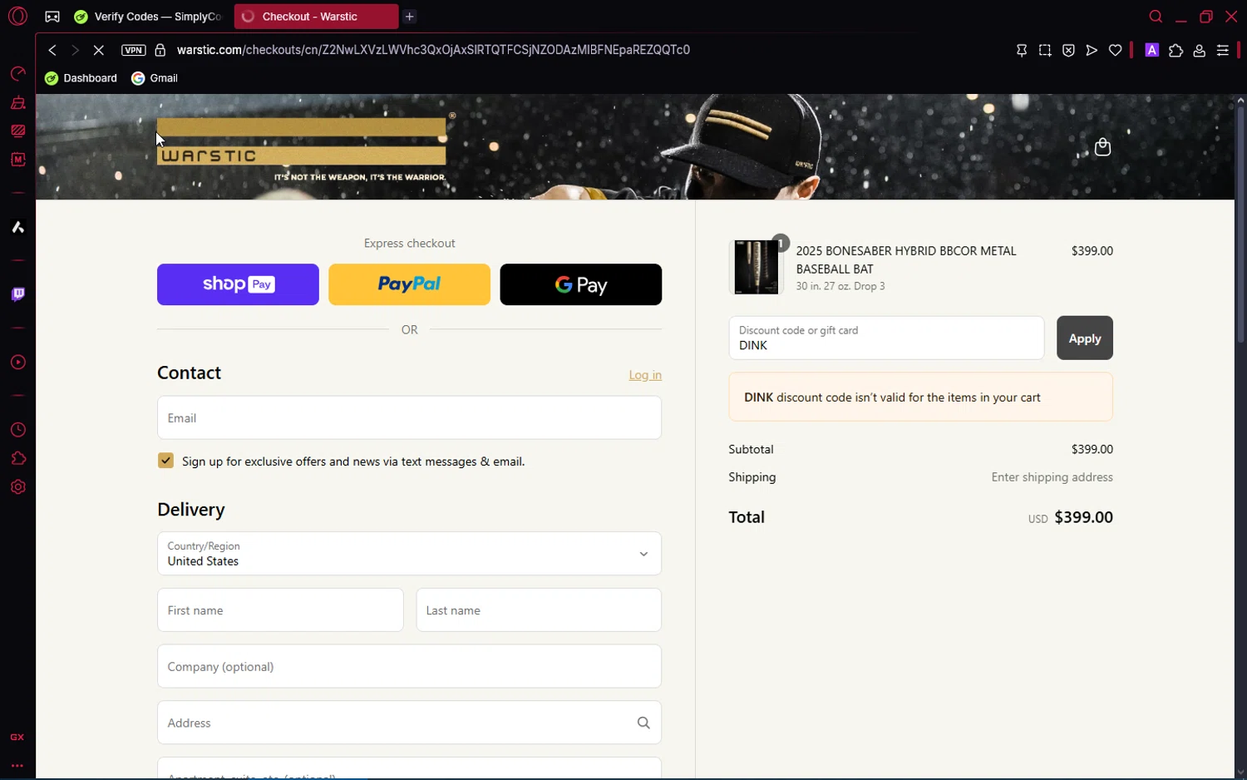The height and width of the screenshot is (780, 1247).
Task: Click the Address input field
Action: [x=409, y=723]
